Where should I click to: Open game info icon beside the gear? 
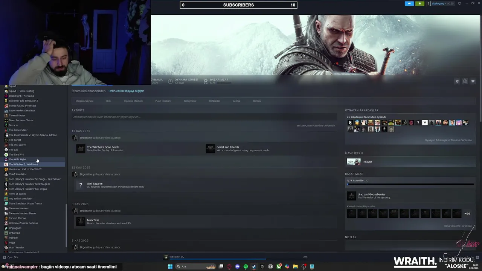(x=465, y=81)
